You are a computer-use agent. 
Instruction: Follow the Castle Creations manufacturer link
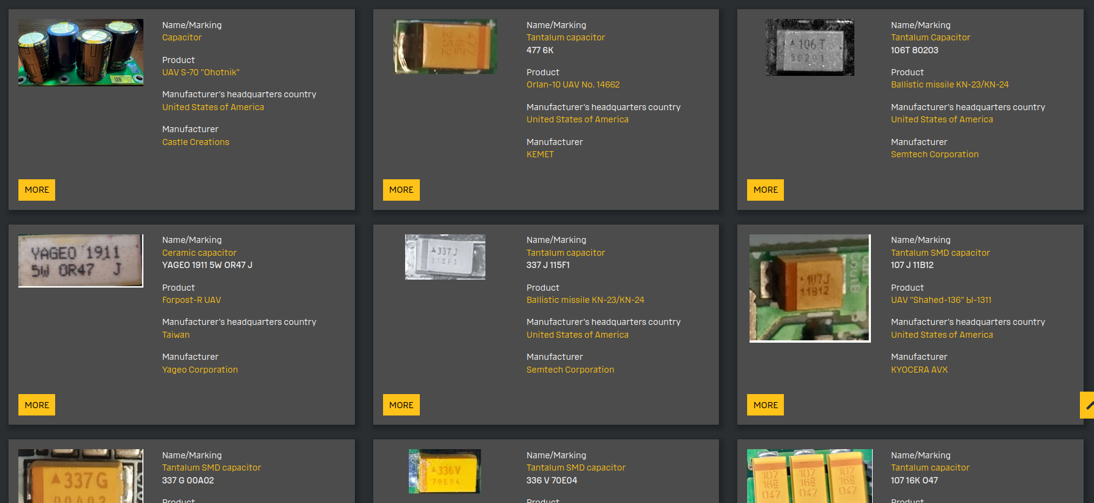click(196, 142)
